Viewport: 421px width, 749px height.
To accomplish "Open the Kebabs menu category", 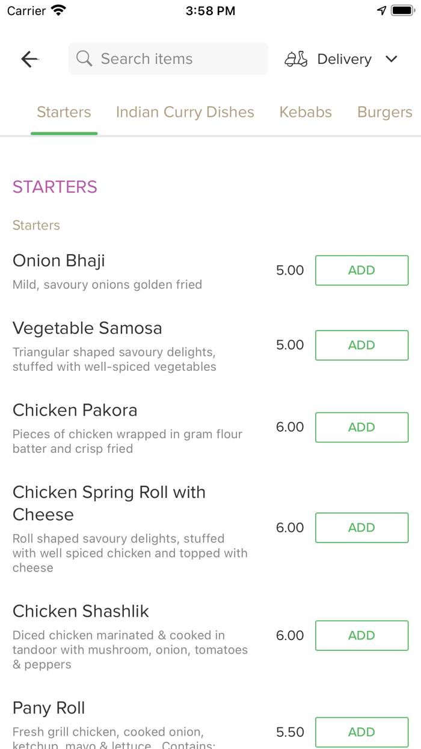I will click(305, 112).
